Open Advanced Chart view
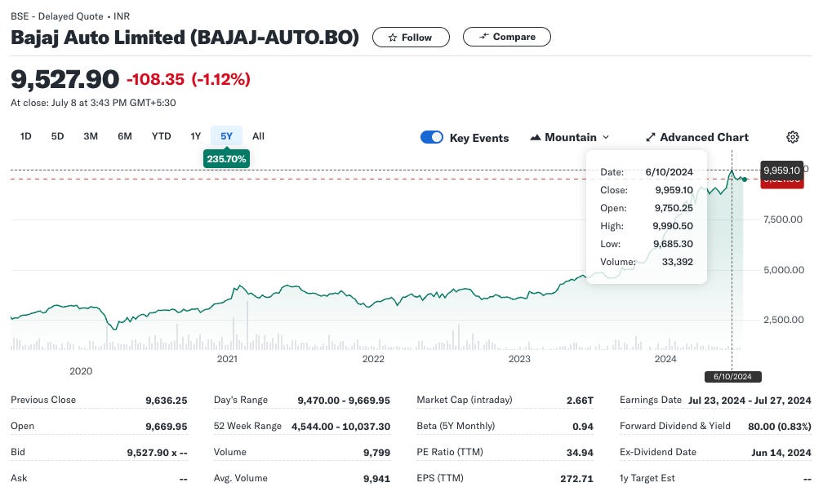The image size is (823, 496). 697,137
